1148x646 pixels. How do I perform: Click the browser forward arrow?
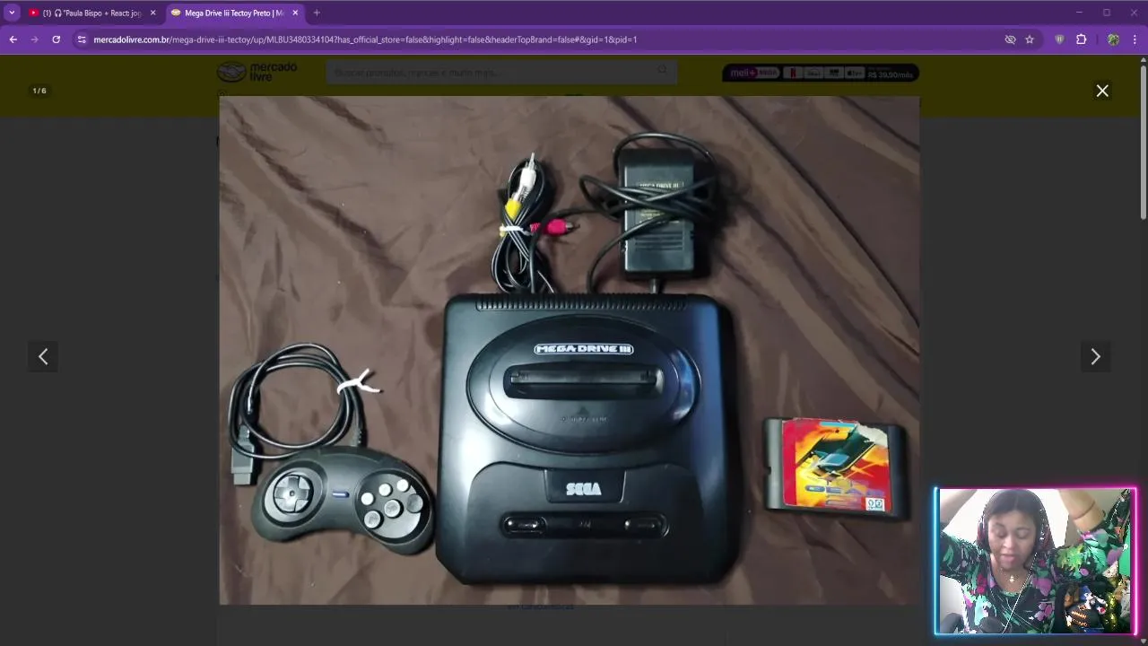pyautogui.click(x=34, y=39)
